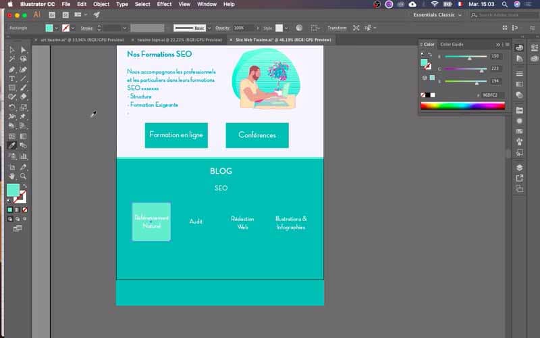Image resolution: width=540 pixels, height=338 pixels.
Task: Open stroke weight dropdown
Action: point(125,28)
